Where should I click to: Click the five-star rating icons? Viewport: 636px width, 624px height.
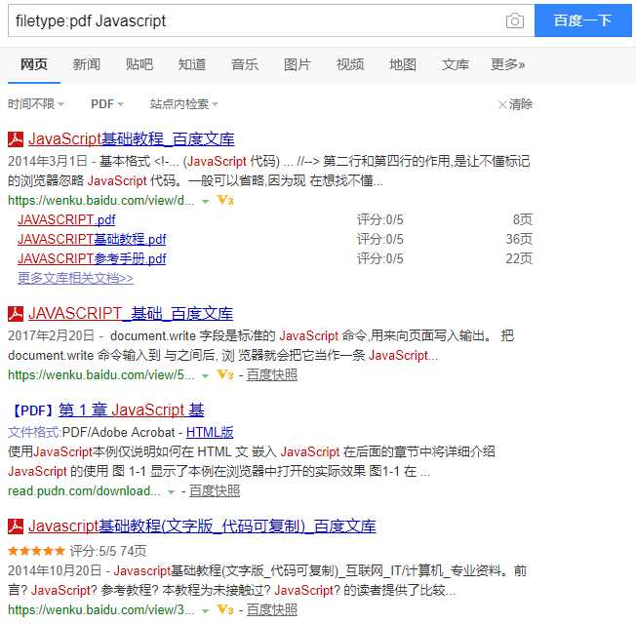pyautogui.click(x=36, y=551)
